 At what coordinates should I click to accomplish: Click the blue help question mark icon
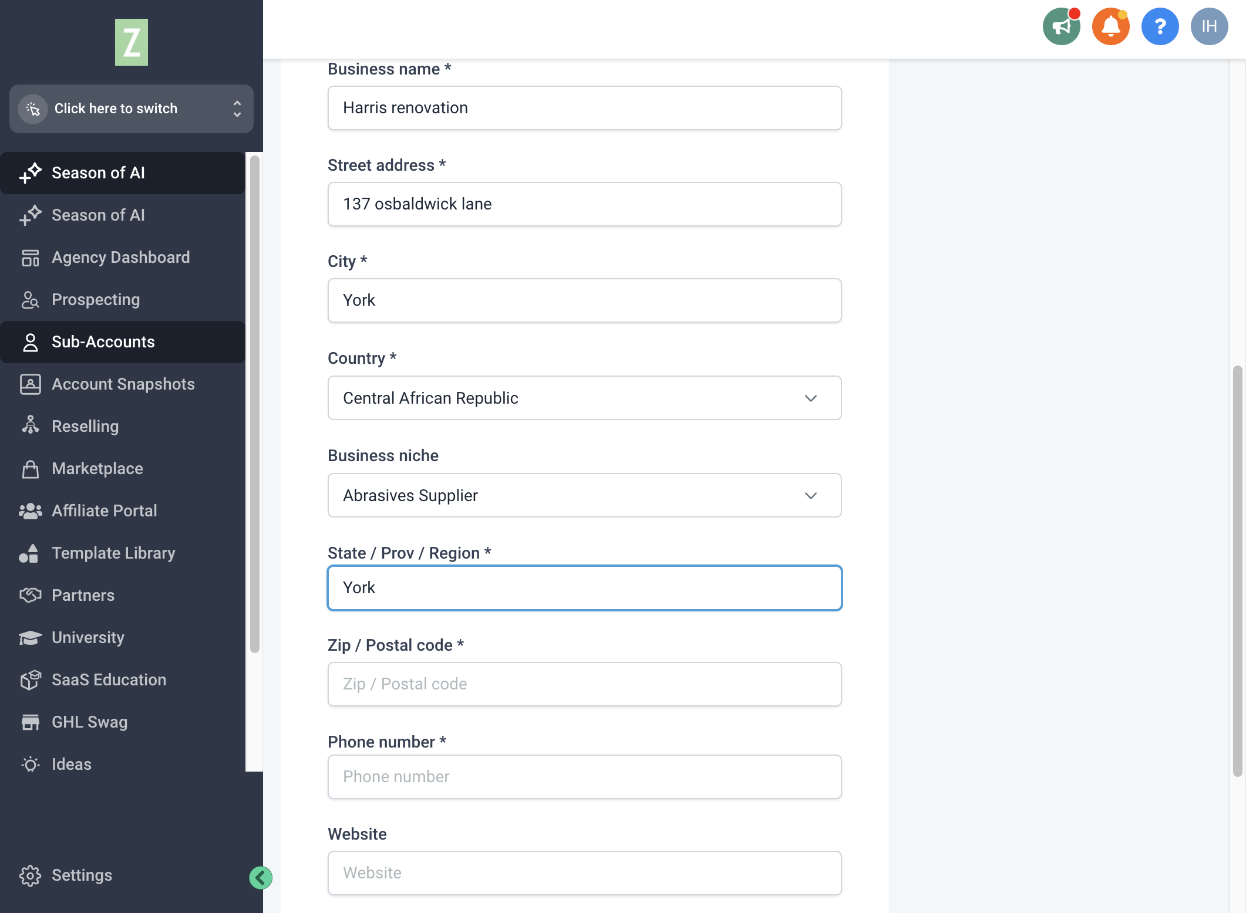1160,26
